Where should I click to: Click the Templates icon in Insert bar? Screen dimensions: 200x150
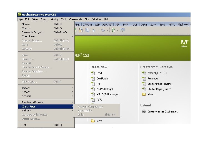113,30
